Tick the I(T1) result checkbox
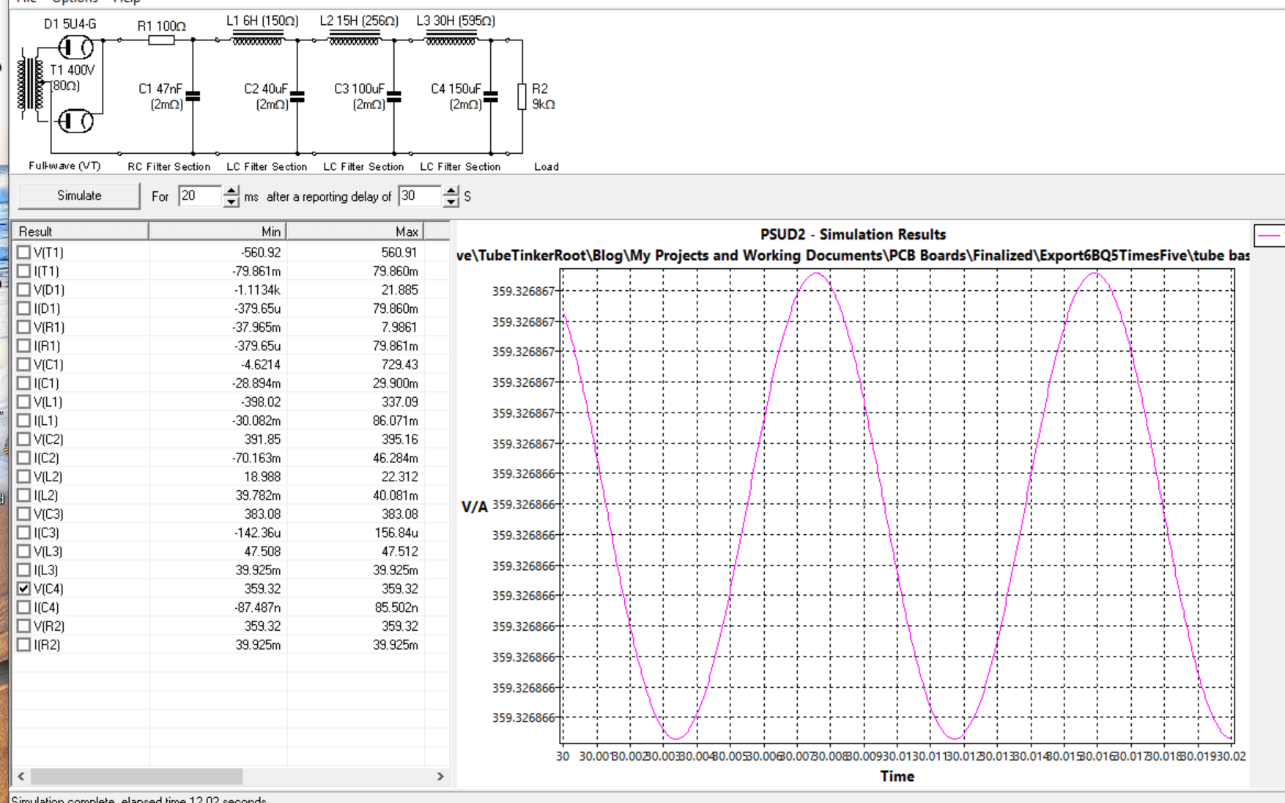Screen dimensions: 1285x803 (x=23, y=271)
